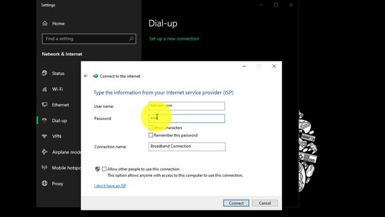Image resolution: width=385 pixels, height=217 pixels.
Task: Click the Find a setting search box
Action: [89, 39]
